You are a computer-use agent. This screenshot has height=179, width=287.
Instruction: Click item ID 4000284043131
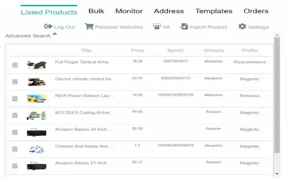[175, 78]
